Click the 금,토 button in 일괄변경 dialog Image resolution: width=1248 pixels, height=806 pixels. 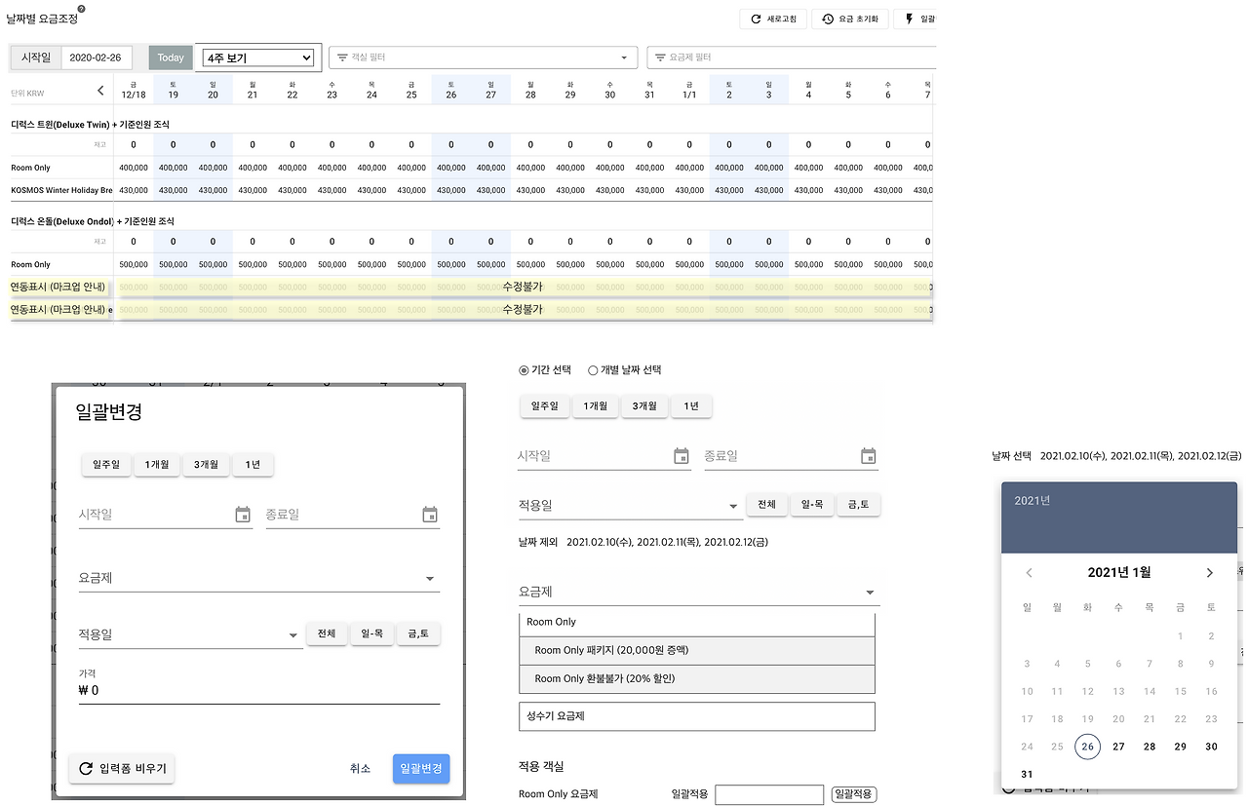419,633
